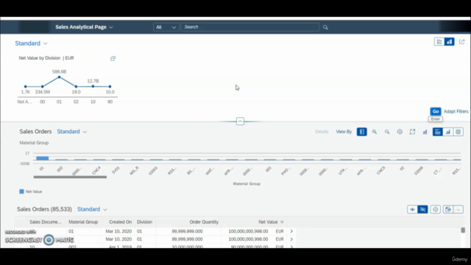Switch to chart only view
Viewport: 471px width, 265px height.
click(448, 132)
